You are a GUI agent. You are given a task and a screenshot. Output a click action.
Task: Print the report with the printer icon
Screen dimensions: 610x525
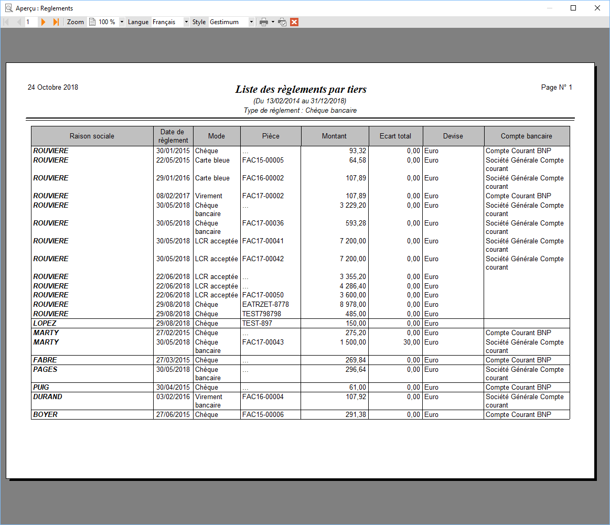point(264,22)
